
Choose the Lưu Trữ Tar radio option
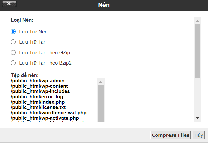click(x=13, y=42)
